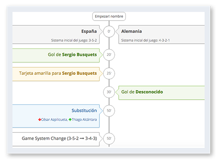Viewport: 219px width, 163px height.
Task: Click the Thiago Alcántara player name
Action: point(84,120)
